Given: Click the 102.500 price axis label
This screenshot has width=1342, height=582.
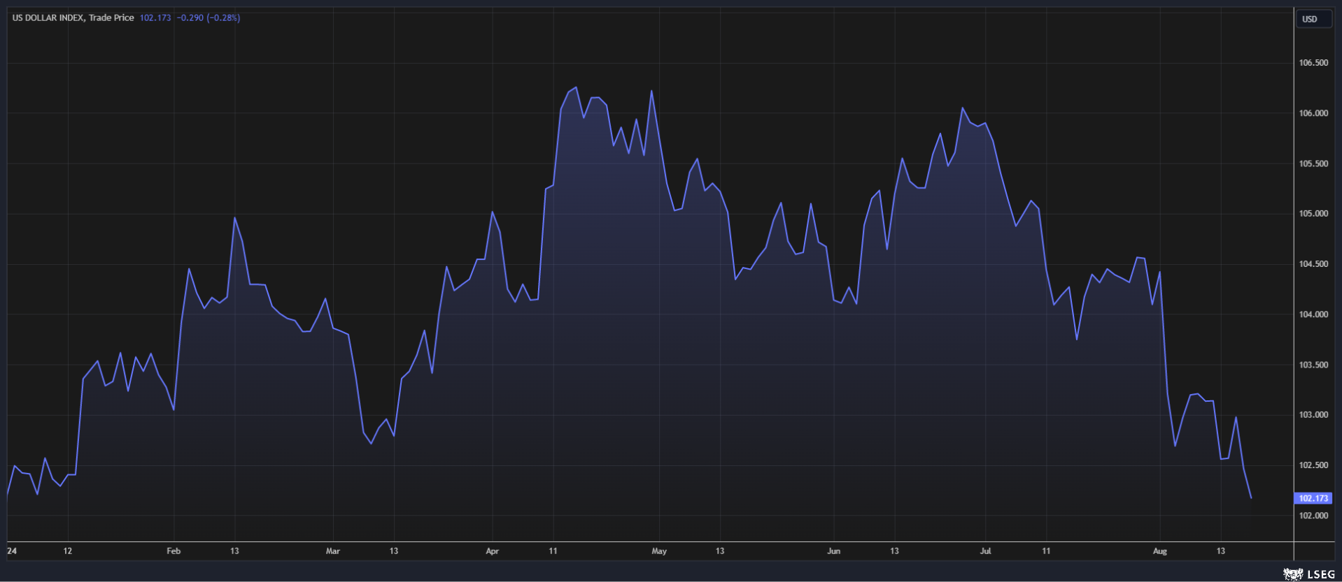Looking at the screenshot, I should click(x=1313, y=465).
